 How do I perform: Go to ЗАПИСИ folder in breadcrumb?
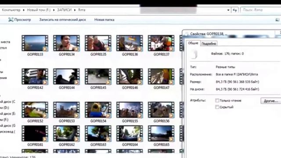(x=65, y=10)
